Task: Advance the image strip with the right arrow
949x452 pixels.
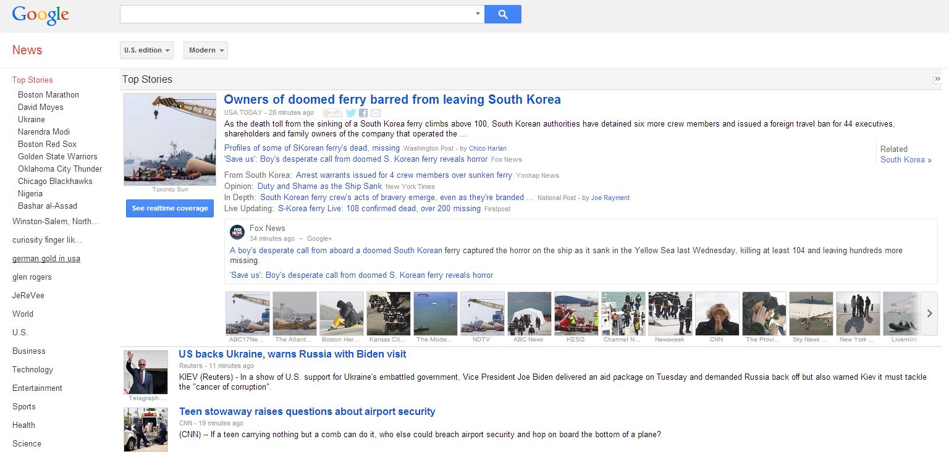Action: (x=929, y=314)
